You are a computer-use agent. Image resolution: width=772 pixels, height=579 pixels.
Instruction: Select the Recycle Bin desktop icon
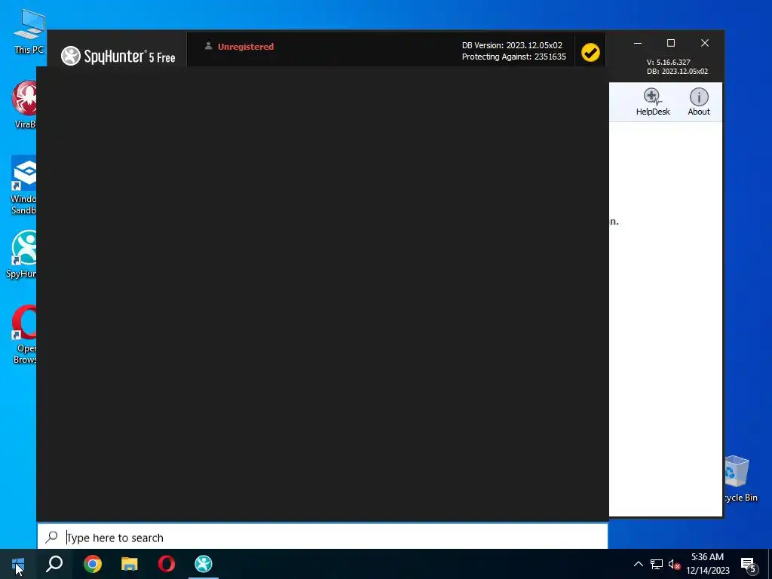tap(740, 479)
